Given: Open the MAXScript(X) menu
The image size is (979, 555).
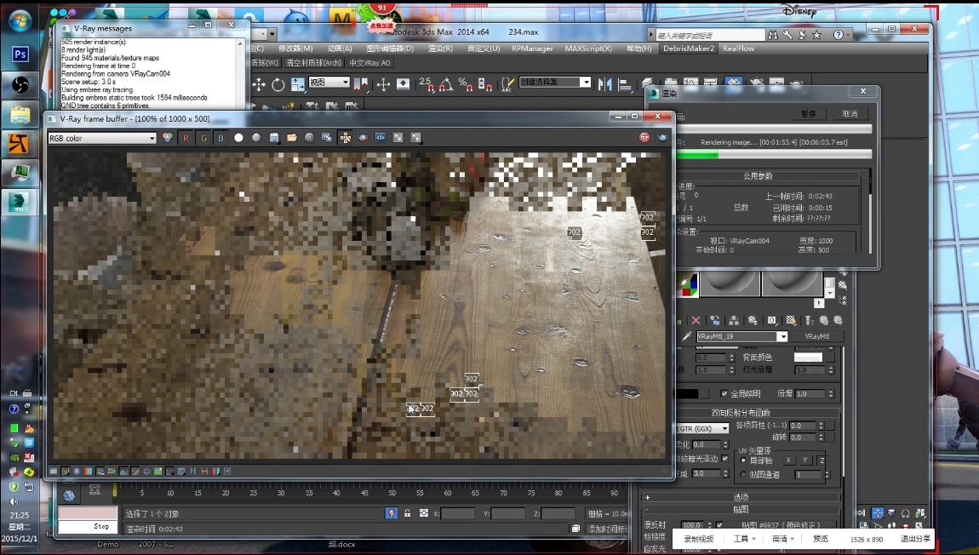Looking at the screenshot, I should tap(588, 48).
